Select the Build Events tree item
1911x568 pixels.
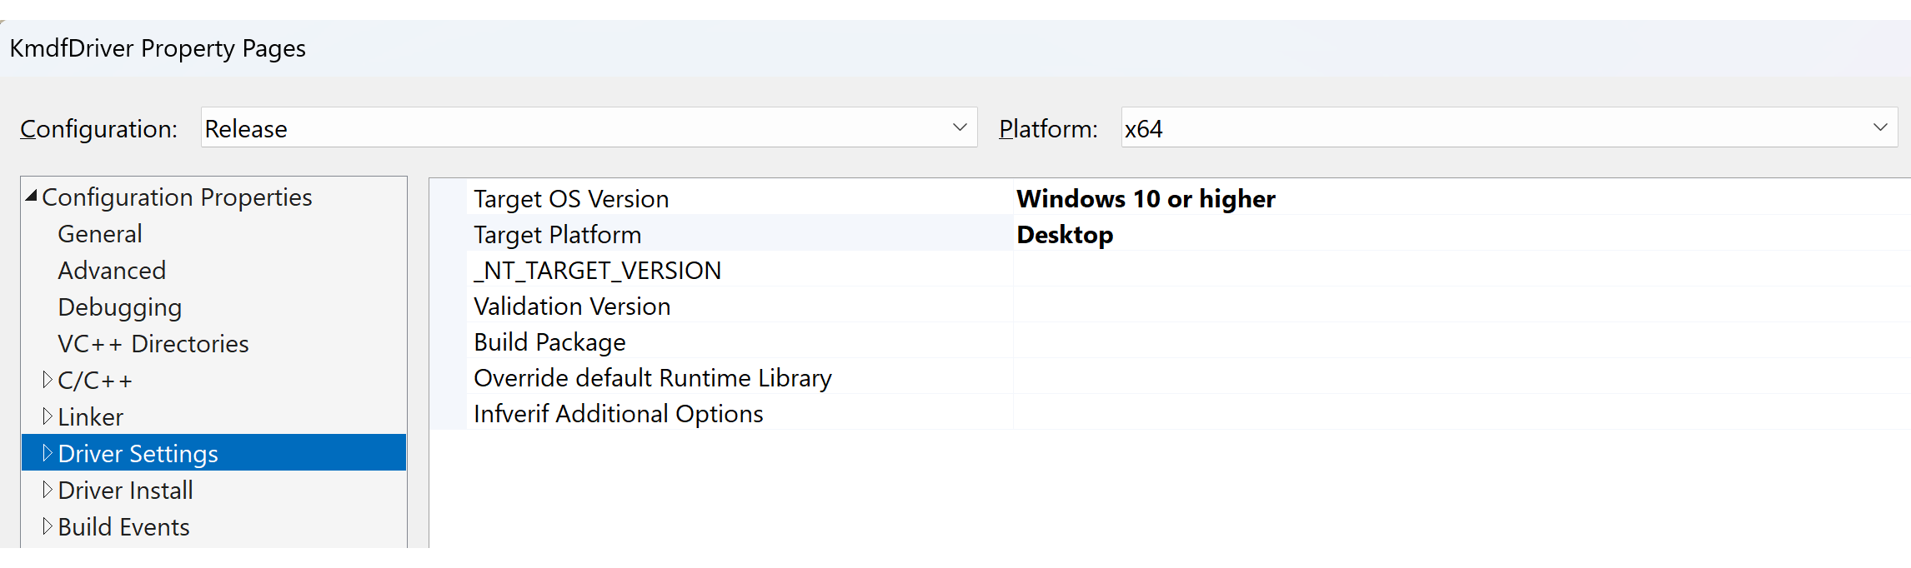click(x=124, y=526)
